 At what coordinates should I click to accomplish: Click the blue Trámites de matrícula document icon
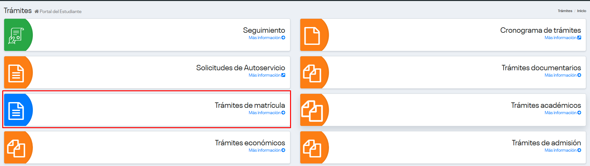click(16, 111)
